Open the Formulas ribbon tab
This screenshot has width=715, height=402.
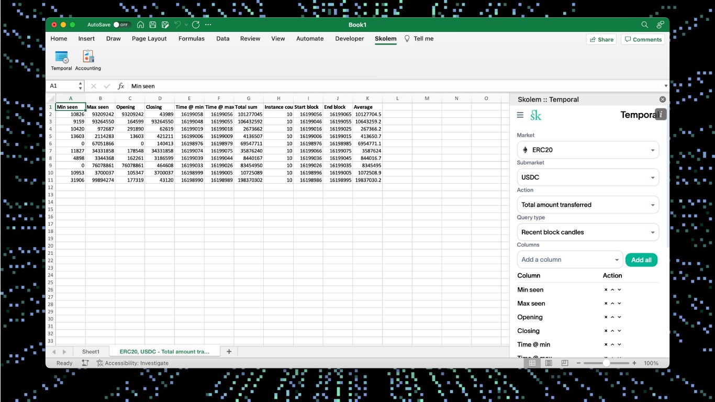point(192,39)
